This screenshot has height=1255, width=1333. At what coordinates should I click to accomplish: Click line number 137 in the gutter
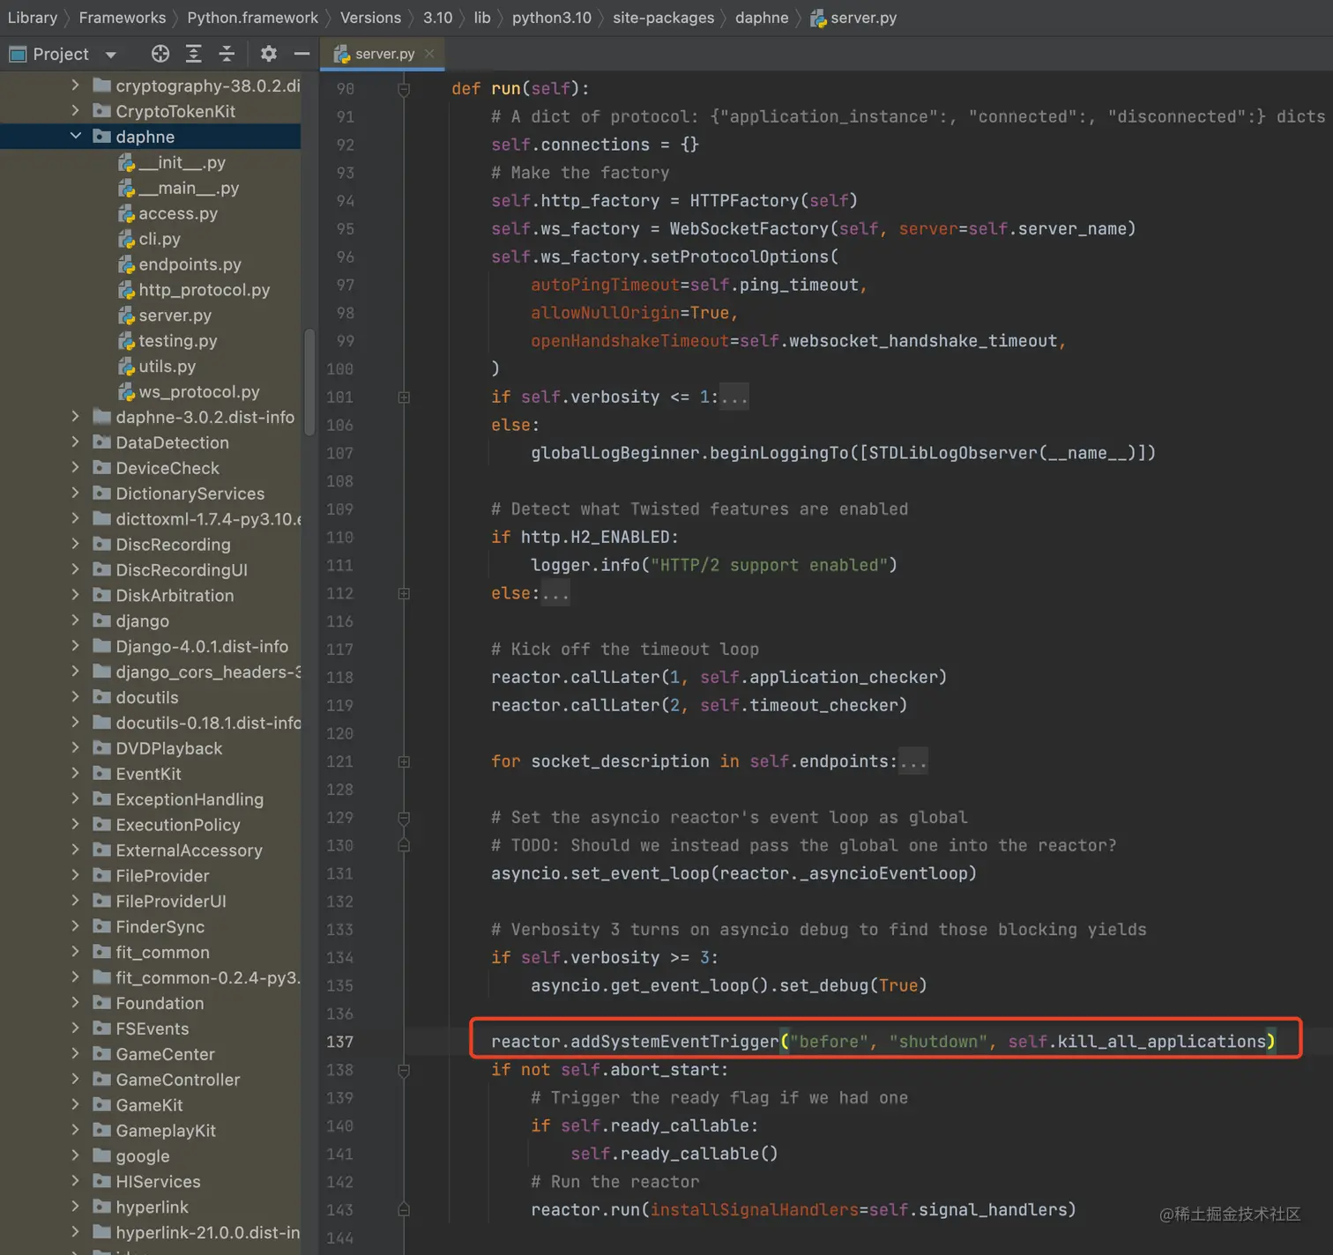[x=339, y=1042]
